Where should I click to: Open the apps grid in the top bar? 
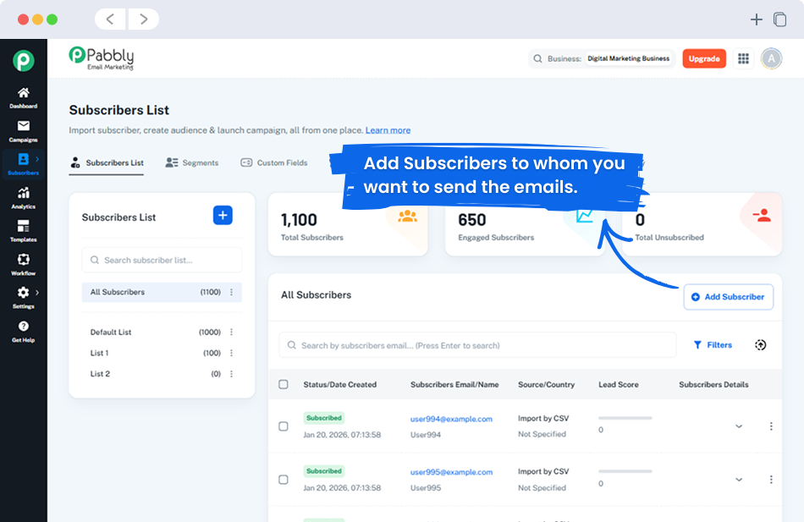pyautogui.click(x=743, y=58)
